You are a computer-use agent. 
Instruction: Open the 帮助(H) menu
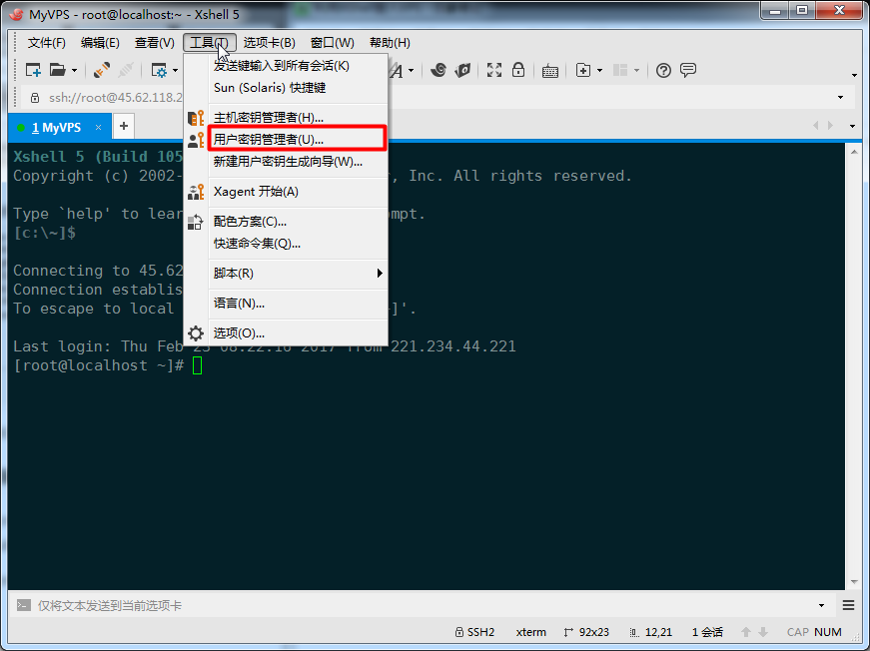pos(390,43)
